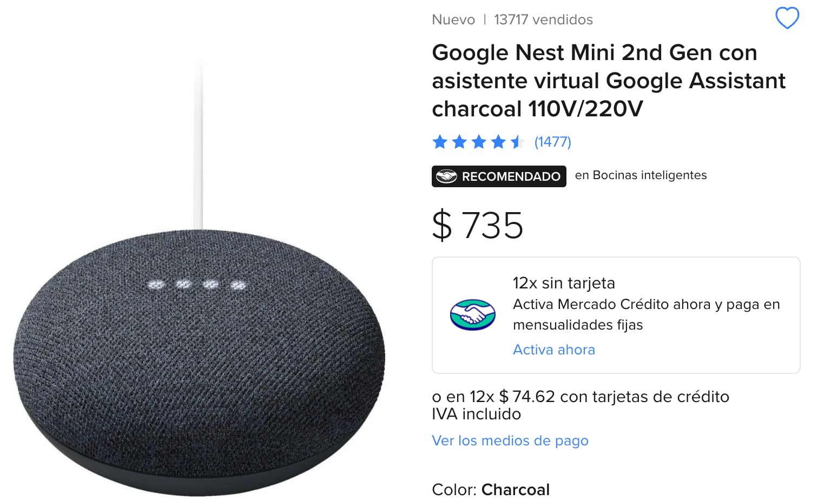Click the third blue rating star
831x500 pixels.
point(479,142)
